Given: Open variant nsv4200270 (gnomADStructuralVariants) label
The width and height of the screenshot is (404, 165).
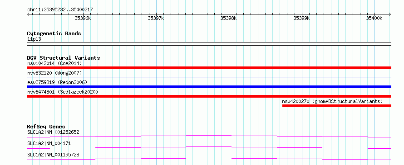Looking at the screenshot, I should 332,101.
